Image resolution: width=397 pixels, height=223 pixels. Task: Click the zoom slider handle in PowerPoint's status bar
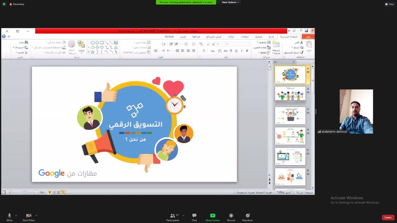(x=26, y=192)
